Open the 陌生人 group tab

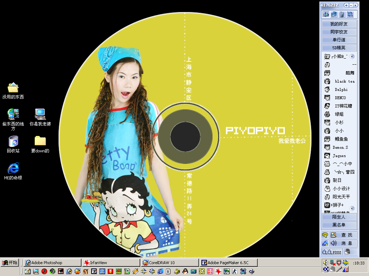pyautogui.click(x=339, y=217)
